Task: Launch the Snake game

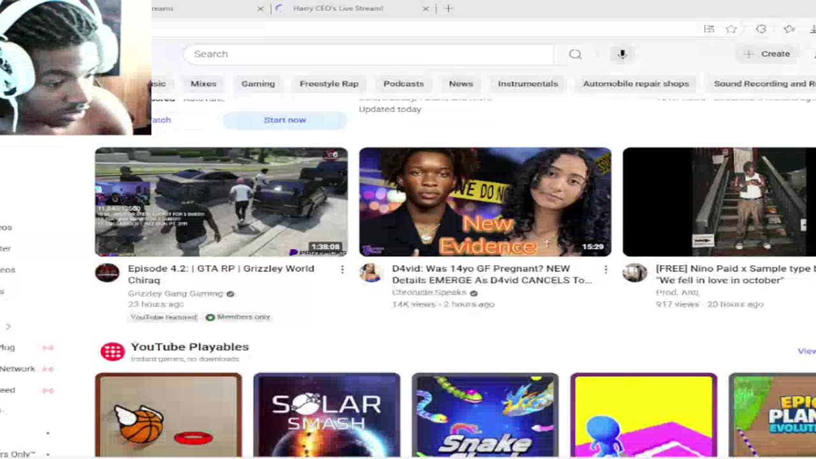Action: tap(485, 416)
